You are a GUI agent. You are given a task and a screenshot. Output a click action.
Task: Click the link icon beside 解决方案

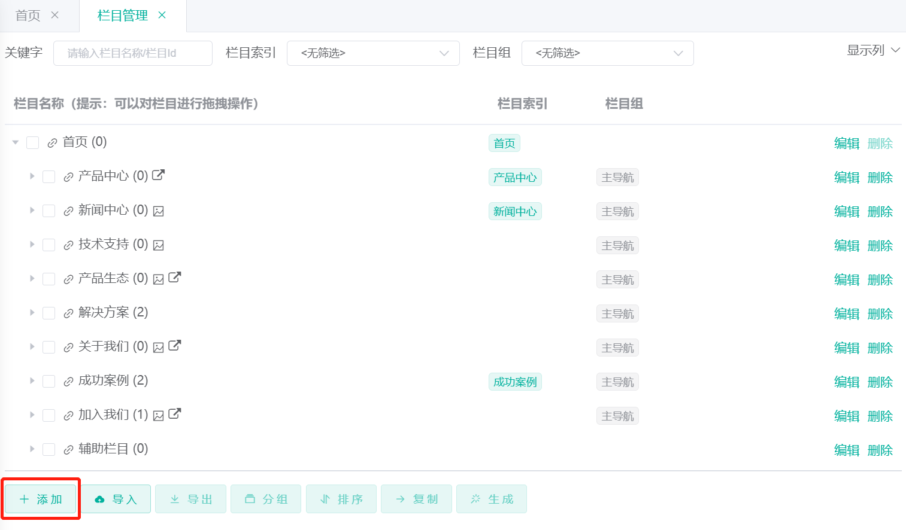[67, 312]
